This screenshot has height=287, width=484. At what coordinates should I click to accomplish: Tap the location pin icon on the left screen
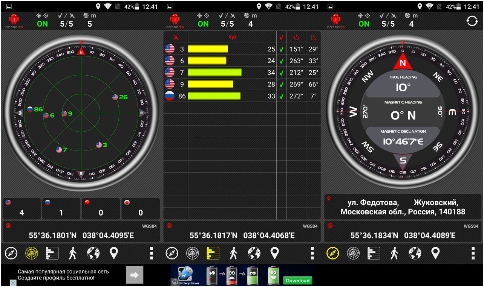coord(114,254)
